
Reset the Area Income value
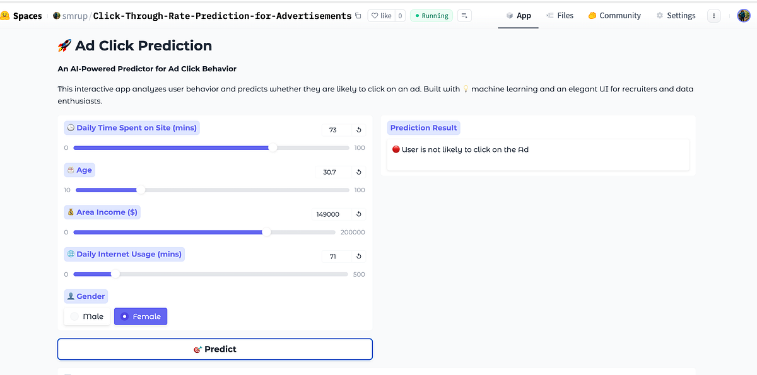coord(358,214)
